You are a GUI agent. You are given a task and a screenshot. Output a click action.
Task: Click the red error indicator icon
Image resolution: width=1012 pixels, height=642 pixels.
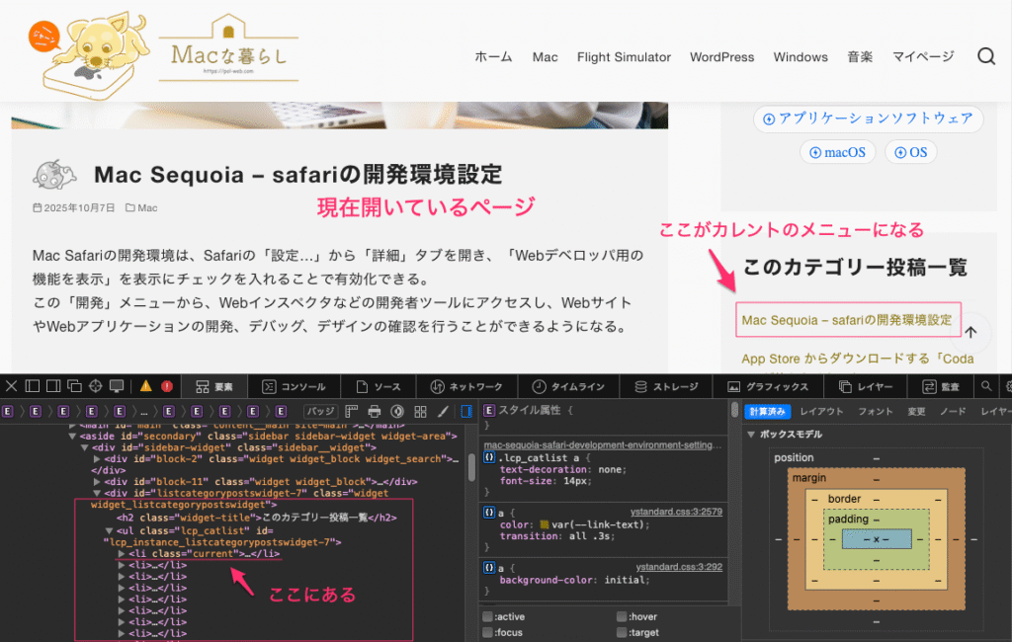(x=167, y=386)
